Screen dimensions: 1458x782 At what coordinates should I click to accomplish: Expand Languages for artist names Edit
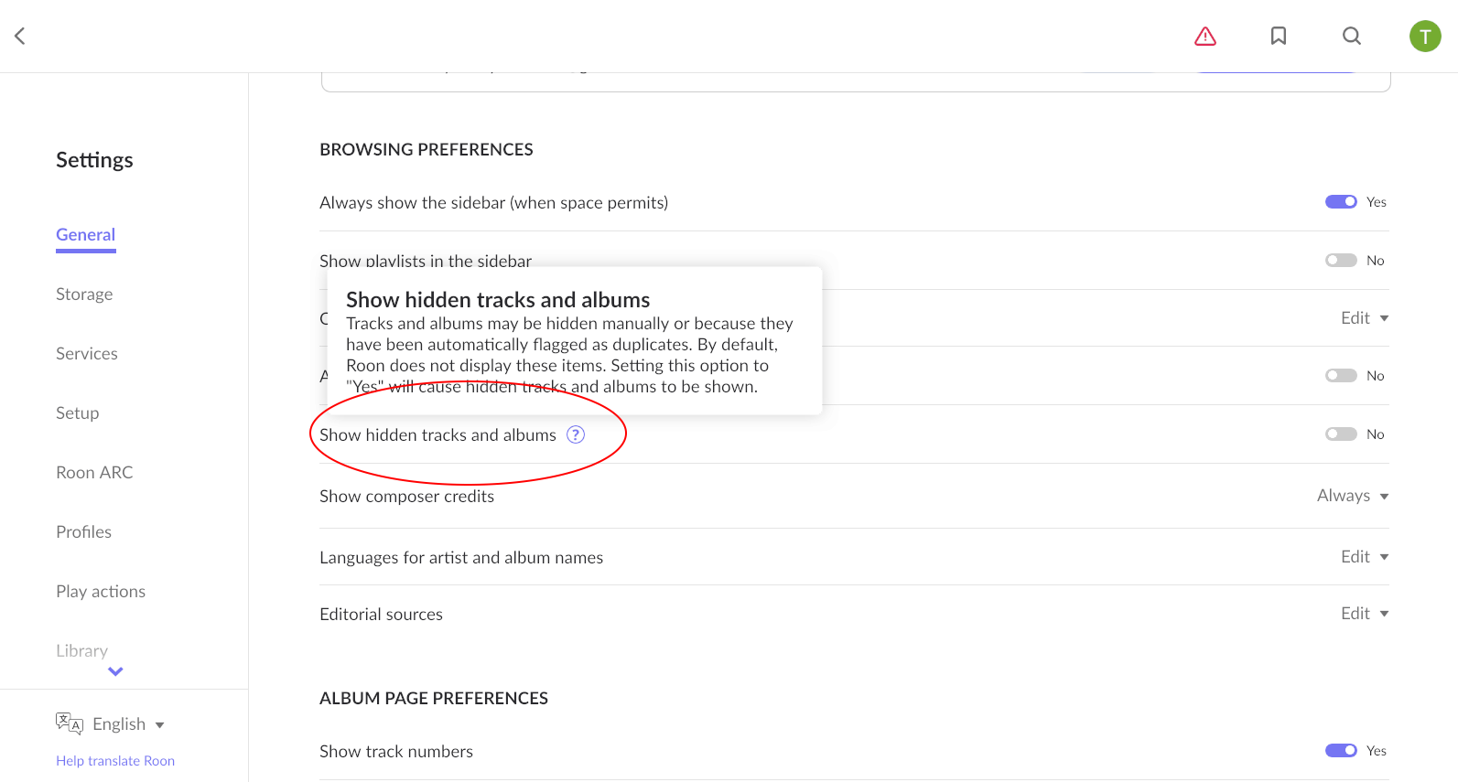(x=1364, y=557)
